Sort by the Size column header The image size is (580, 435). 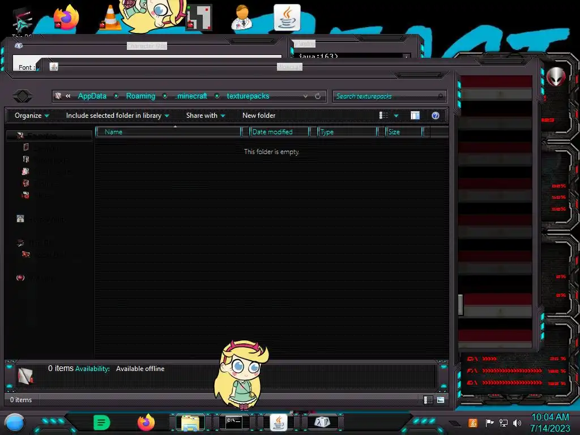click(404, 131)
